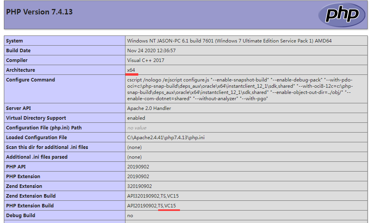Click the PHP logo in the header

[x=342, y=15]
